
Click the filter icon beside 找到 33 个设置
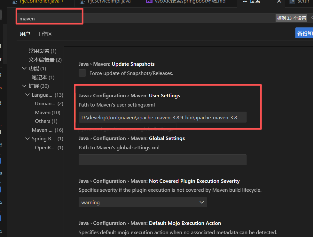(x=311, y=18)
